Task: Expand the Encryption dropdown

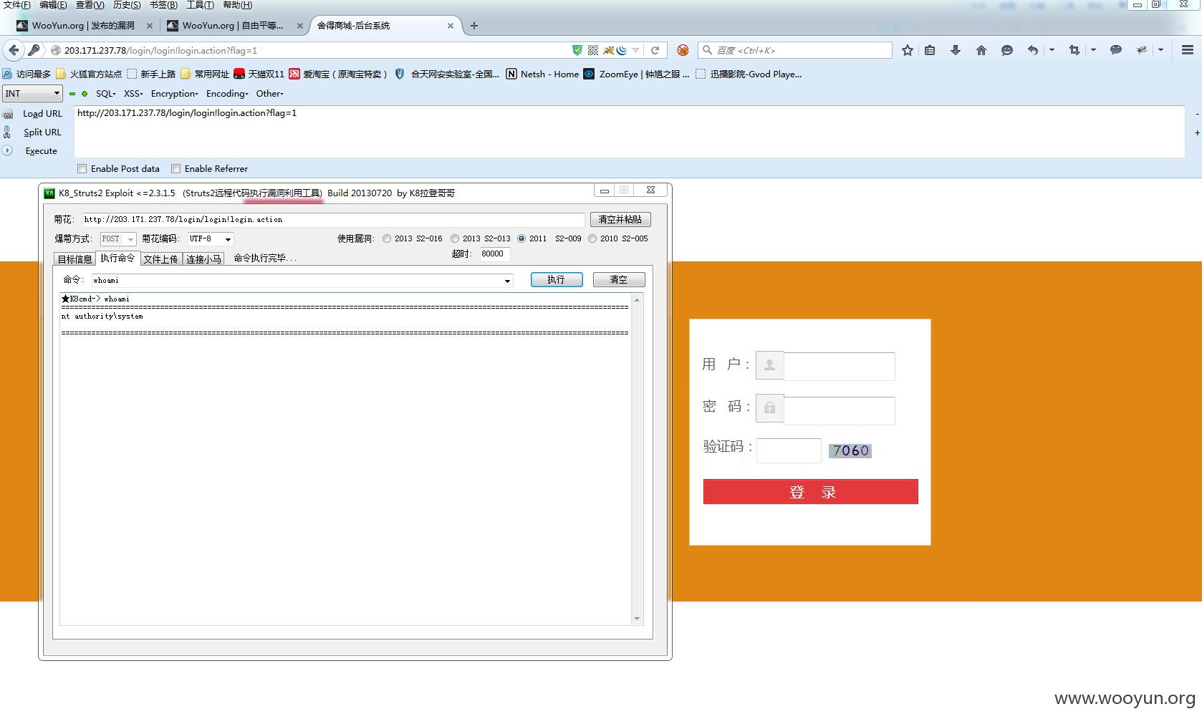Action: click(x=174, y=94)
